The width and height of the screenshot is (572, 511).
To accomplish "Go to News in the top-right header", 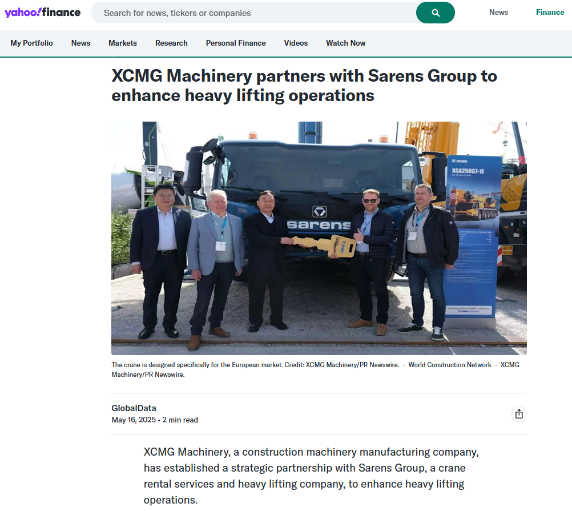I will tap(498, 12).
